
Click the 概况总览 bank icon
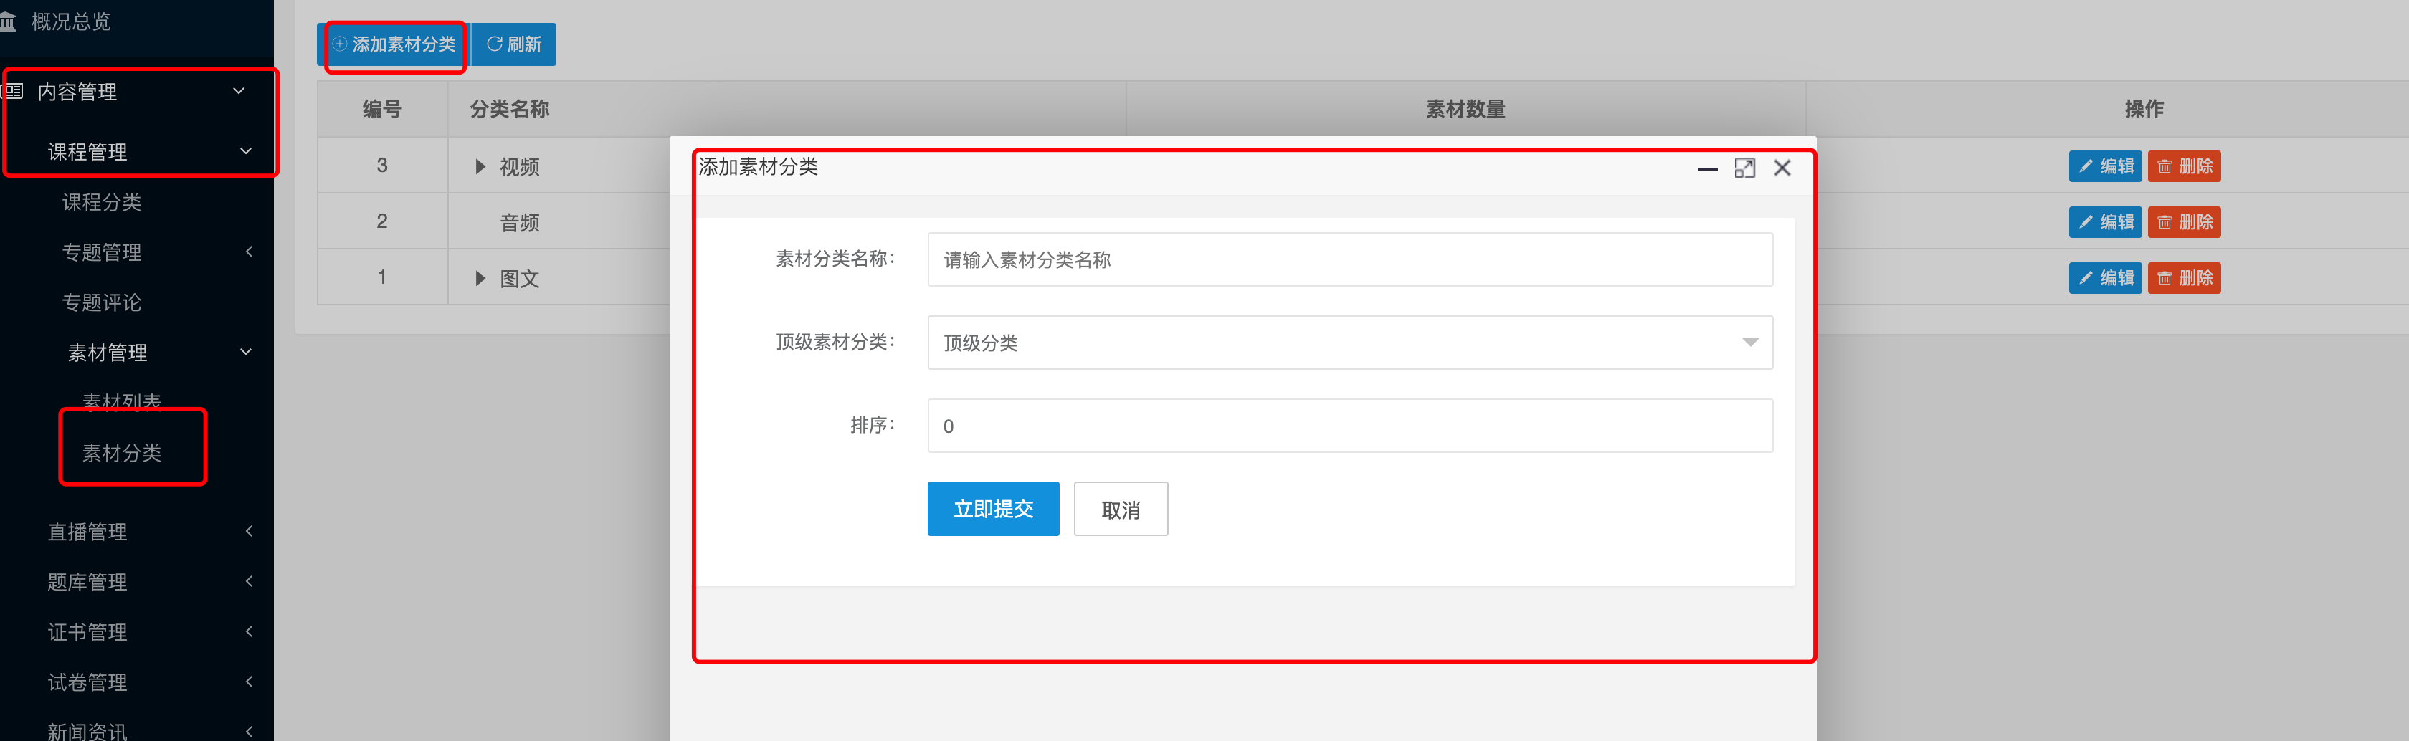click(7, 21)
